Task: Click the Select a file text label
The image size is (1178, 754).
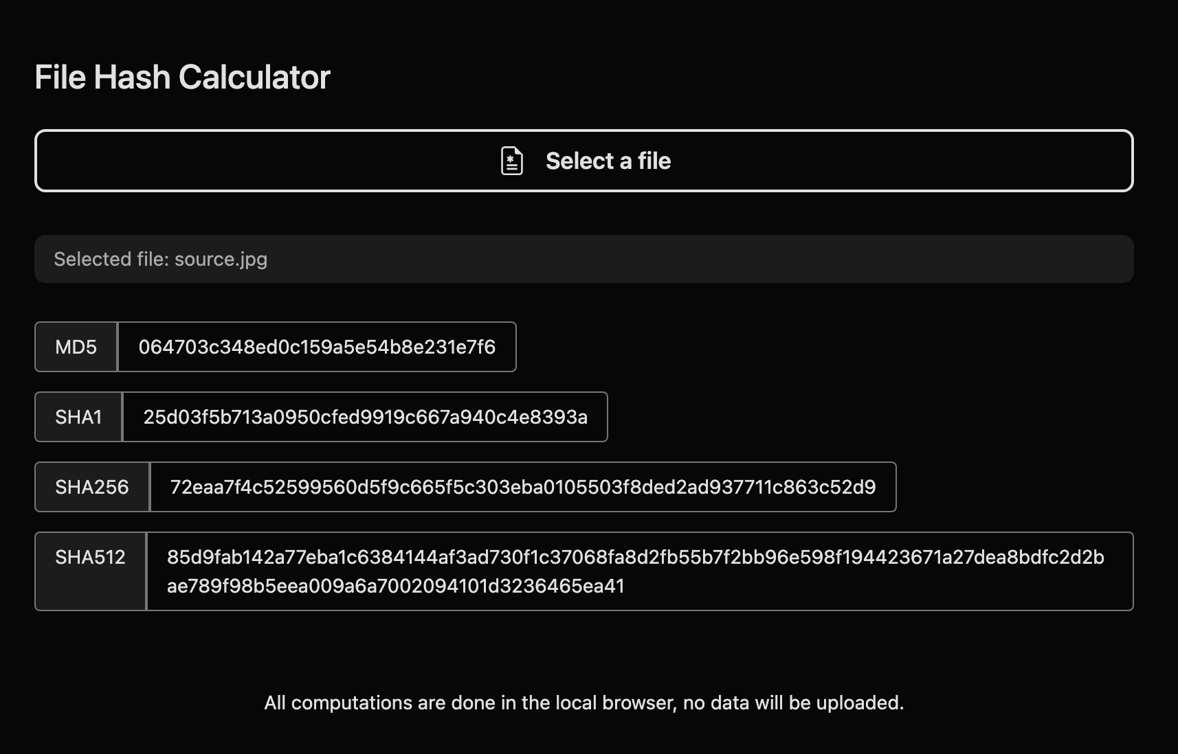Action: [x=608, y=161]
